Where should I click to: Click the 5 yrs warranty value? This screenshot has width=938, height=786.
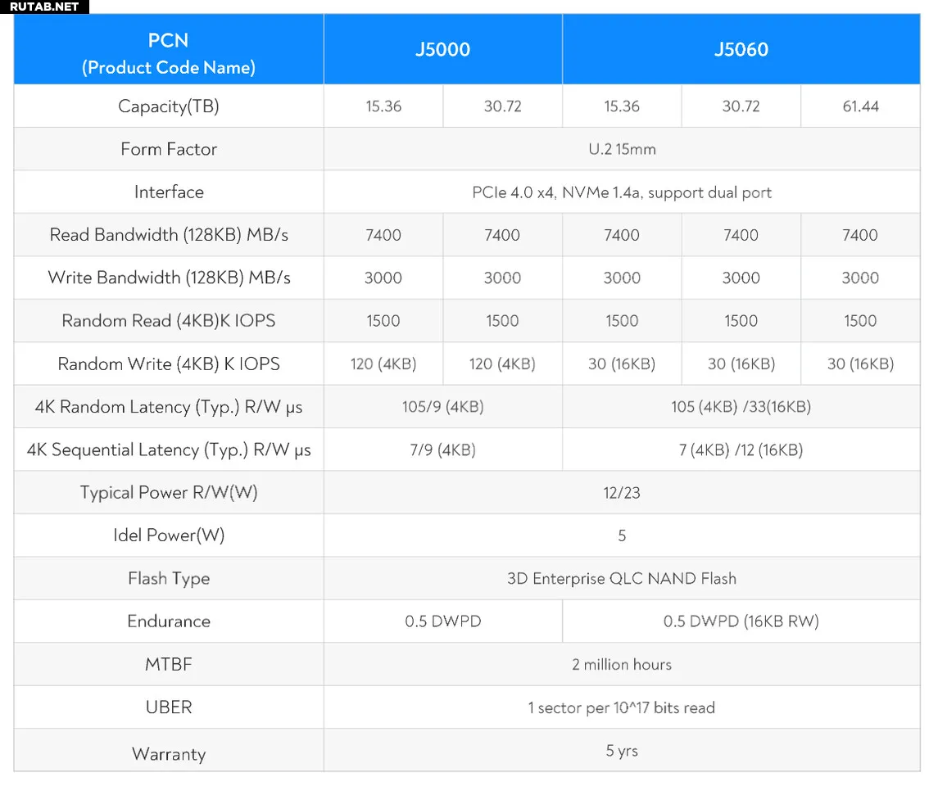pyautogui.click(x=622, y=751)
